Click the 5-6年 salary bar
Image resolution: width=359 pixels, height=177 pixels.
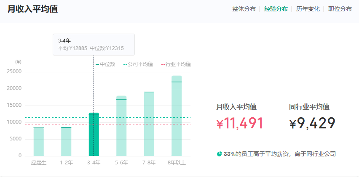coord(121,126)
